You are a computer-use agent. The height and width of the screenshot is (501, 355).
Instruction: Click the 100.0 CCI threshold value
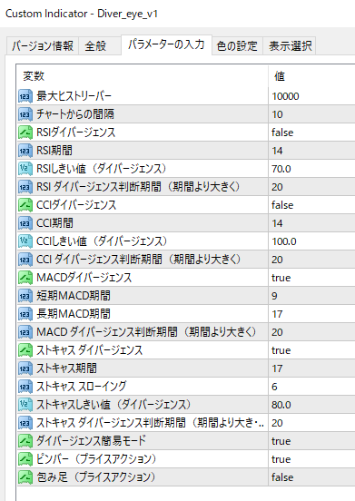(x=284, y=241)
